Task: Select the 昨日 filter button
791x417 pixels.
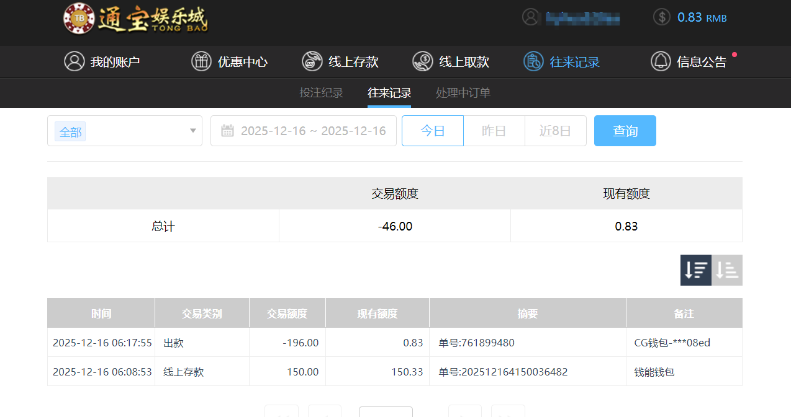Action: coord(494,130)
